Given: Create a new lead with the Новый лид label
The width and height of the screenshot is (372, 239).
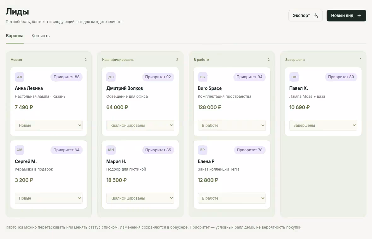Looking at the screenshot, I should (342, 16).
